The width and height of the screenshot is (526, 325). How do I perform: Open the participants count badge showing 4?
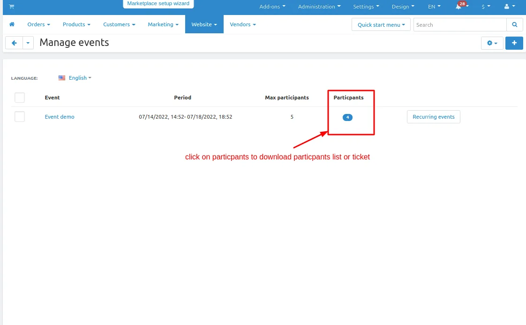tap(347, 117)
